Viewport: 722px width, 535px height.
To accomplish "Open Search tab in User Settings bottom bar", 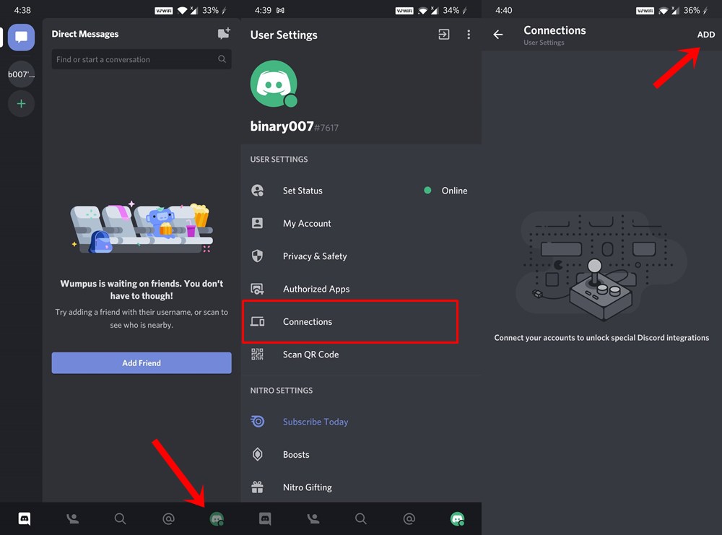I will [x=361, y=519].
